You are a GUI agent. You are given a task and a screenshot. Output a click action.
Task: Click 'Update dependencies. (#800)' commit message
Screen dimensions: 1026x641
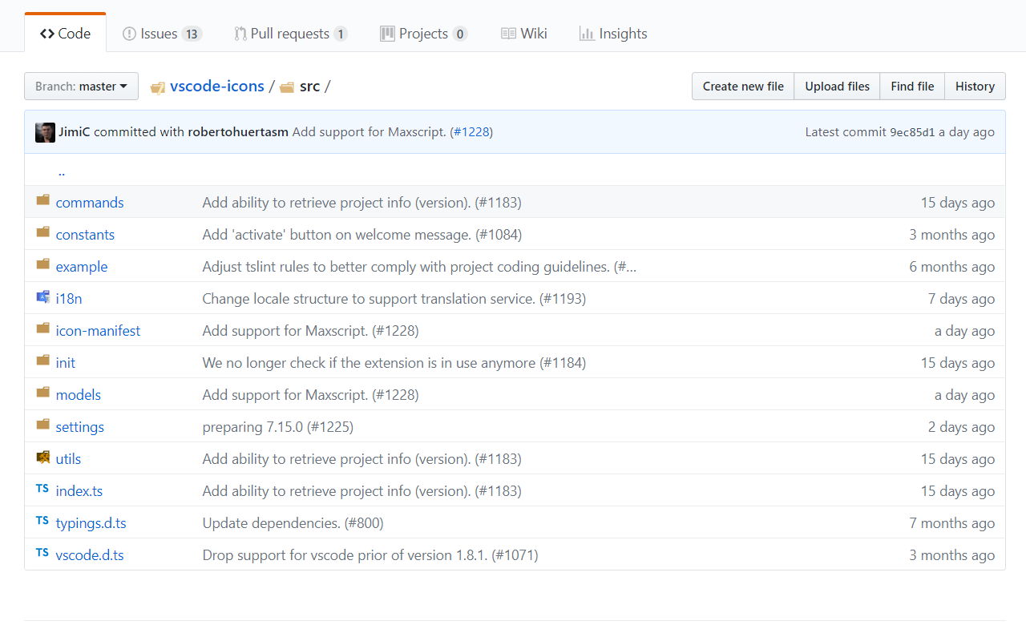[293, 523]
